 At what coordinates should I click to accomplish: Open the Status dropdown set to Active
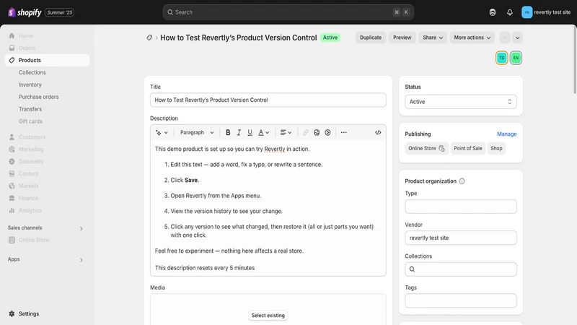tap(461, 102)
